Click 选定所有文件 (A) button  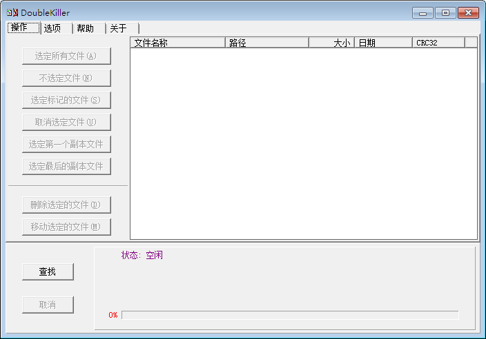pos(66,56)
